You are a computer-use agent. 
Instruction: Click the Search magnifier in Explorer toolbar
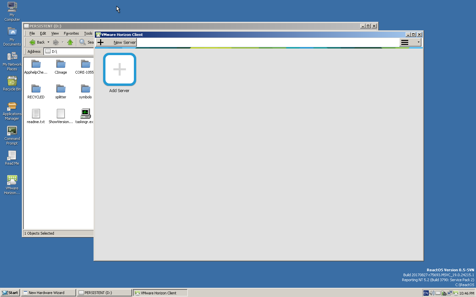click(x=83, y=42)
